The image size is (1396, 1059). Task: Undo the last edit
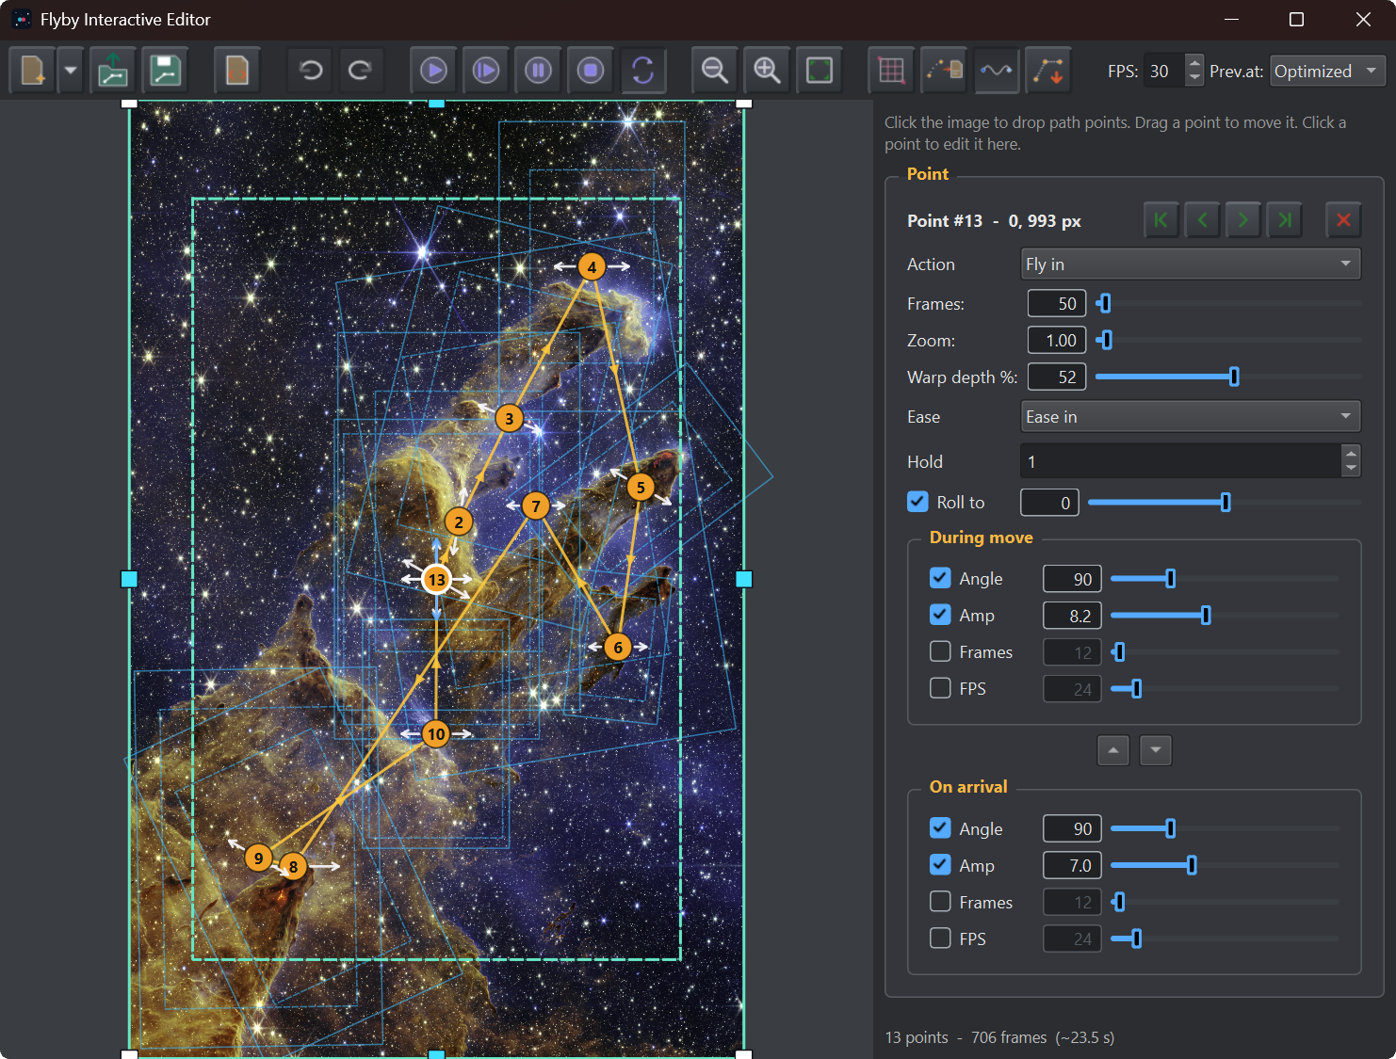pyautogui.click(x=310, y=71)
